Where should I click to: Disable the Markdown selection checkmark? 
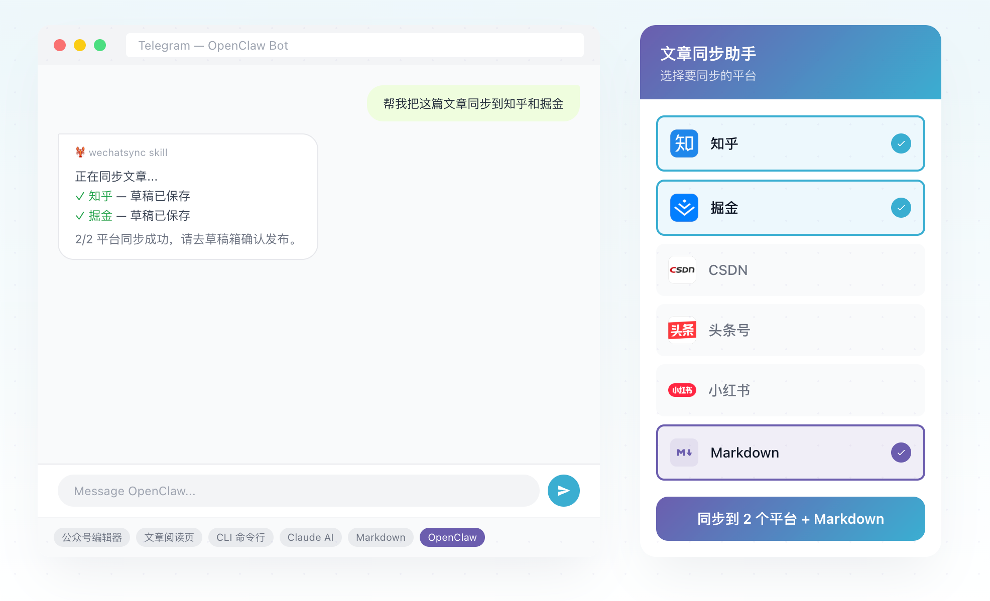[901, 452]
